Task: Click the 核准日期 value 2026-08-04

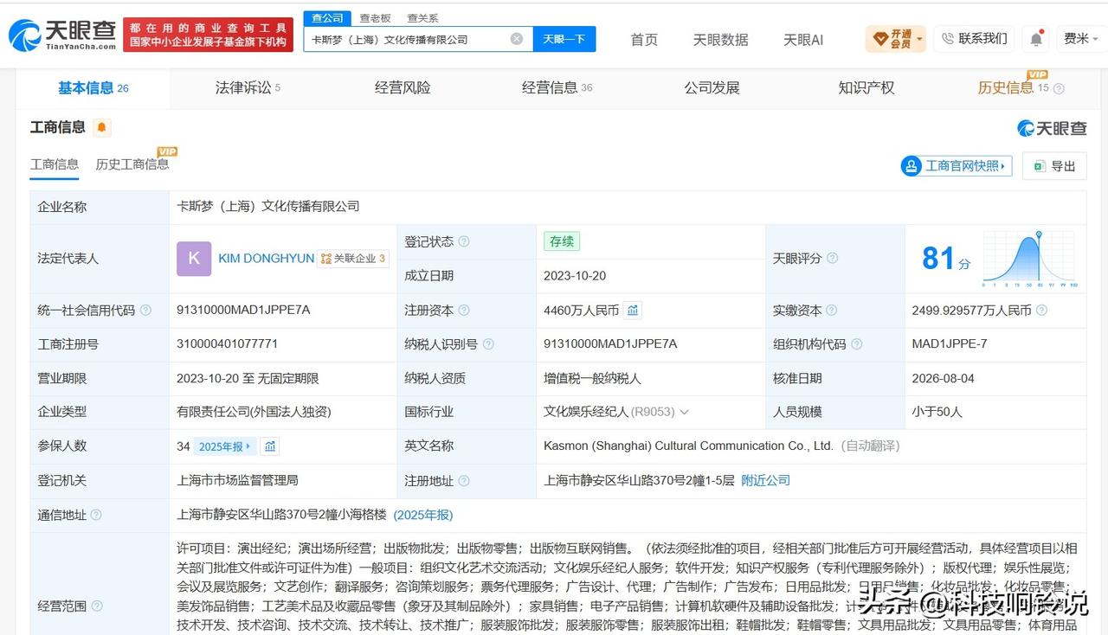Action: tap(943, 378)
